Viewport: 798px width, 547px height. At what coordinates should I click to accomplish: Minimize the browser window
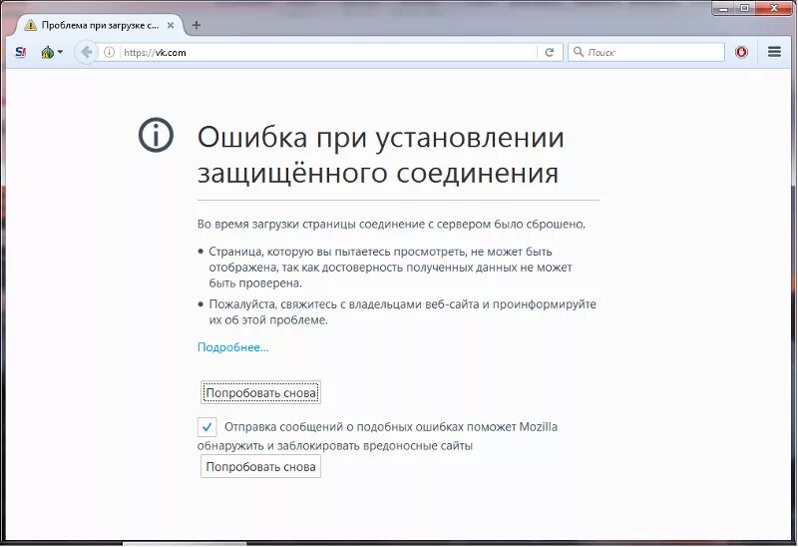724,9
